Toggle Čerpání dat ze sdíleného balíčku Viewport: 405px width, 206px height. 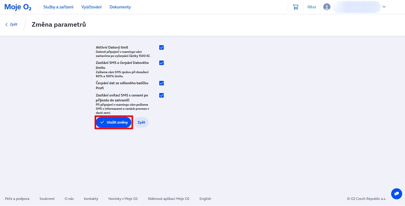tap(162, 83)
